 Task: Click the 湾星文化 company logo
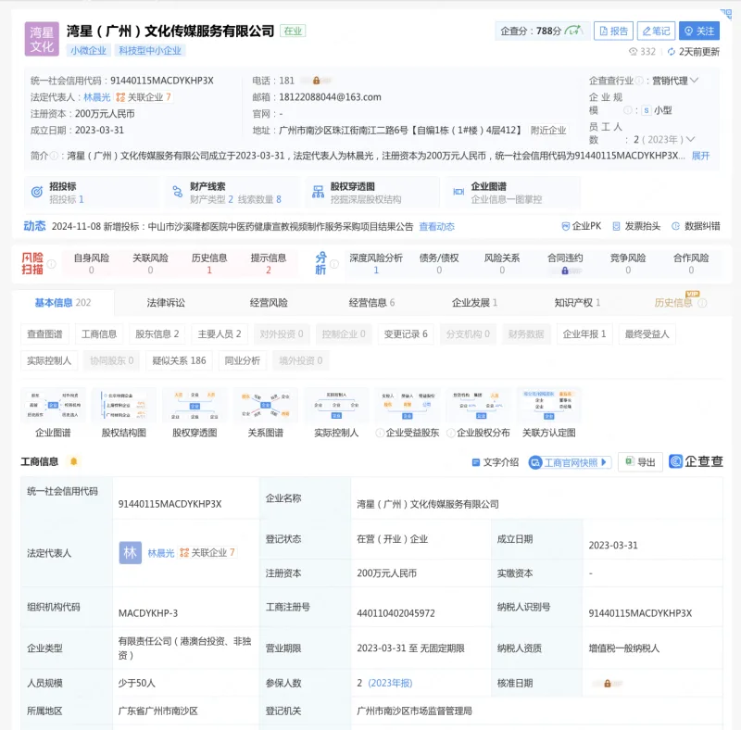click(x=42, y=39)
